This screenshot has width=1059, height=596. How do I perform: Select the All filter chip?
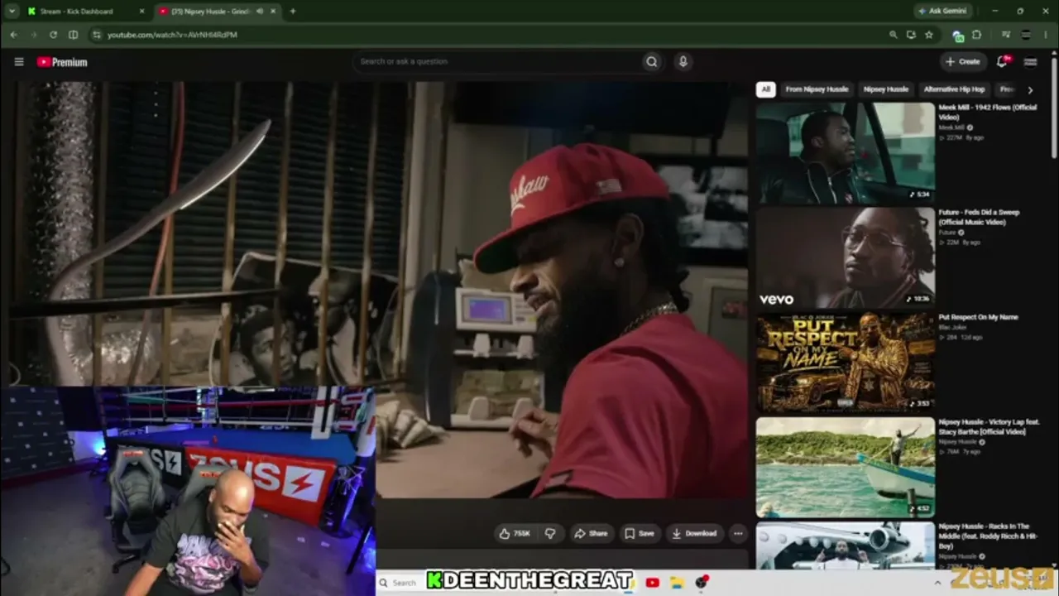coord(766,89)
